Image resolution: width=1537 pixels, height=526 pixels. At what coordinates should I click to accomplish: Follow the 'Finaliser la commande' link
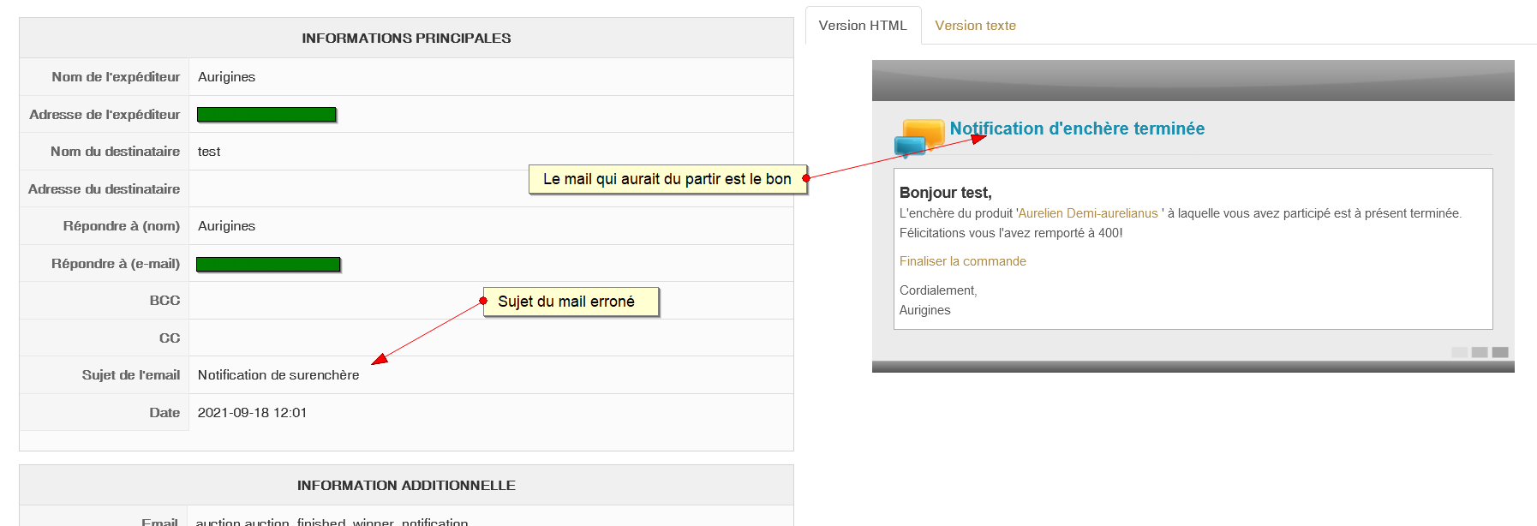[962, 261]
